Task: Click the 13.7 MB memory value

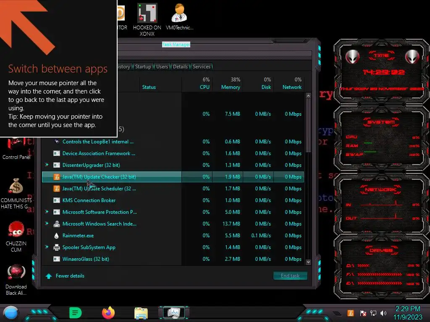Action: (x=231, y=224)
